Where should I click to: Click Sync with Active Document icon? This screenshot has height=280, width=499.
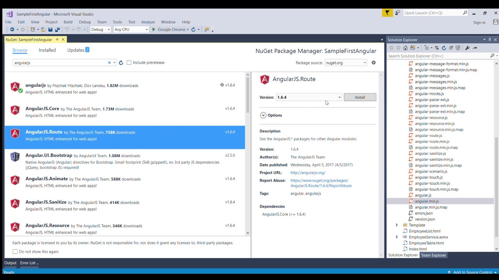[437, 48]
